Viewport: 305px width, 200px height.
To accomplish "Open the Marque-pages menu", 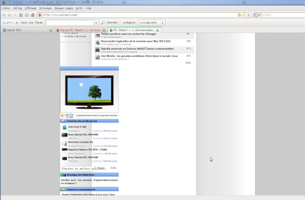I will coord(64,8).
